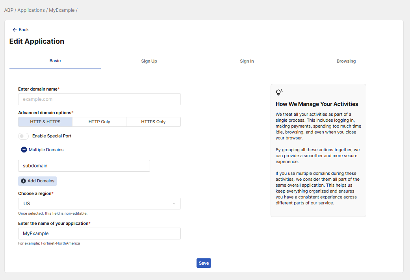Select the HTTP & HTTPS option

[45, 122]
